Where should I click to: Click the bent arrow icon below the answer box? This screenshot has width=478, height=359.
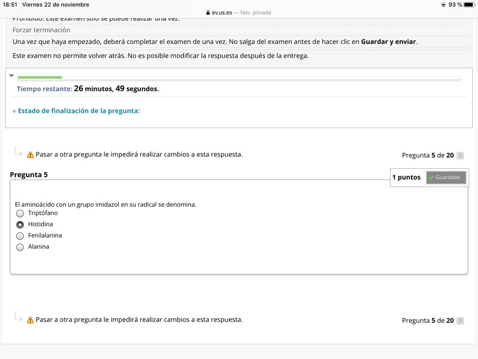[x=18, y=318]
